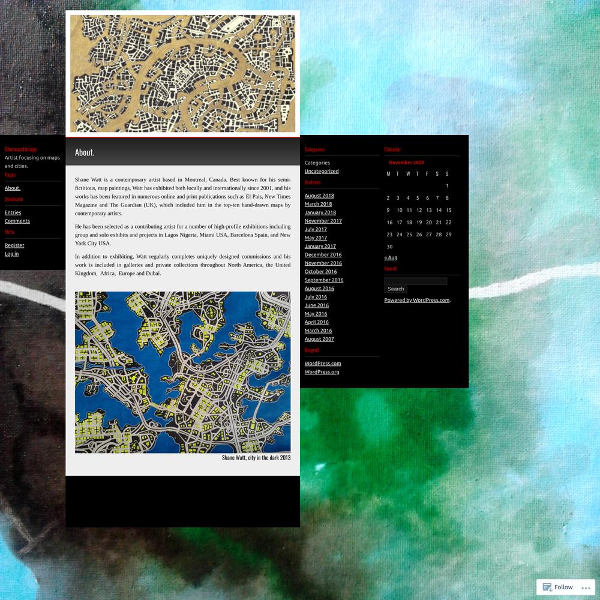Visit the WordPress.org blogroll link
The width and height of the screenshot is (600, 600).
point(322,372)
